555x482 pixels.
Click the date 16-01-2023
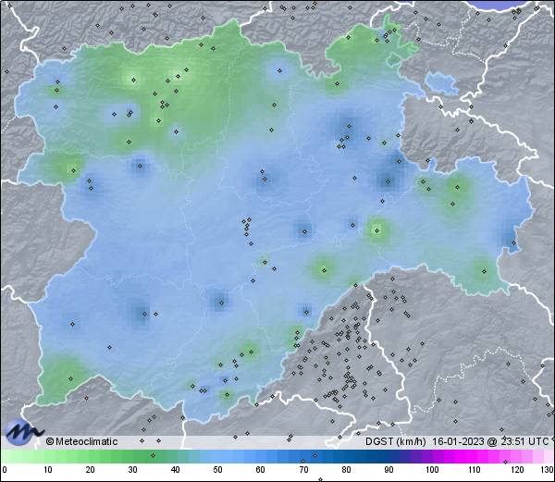(458, 441)
